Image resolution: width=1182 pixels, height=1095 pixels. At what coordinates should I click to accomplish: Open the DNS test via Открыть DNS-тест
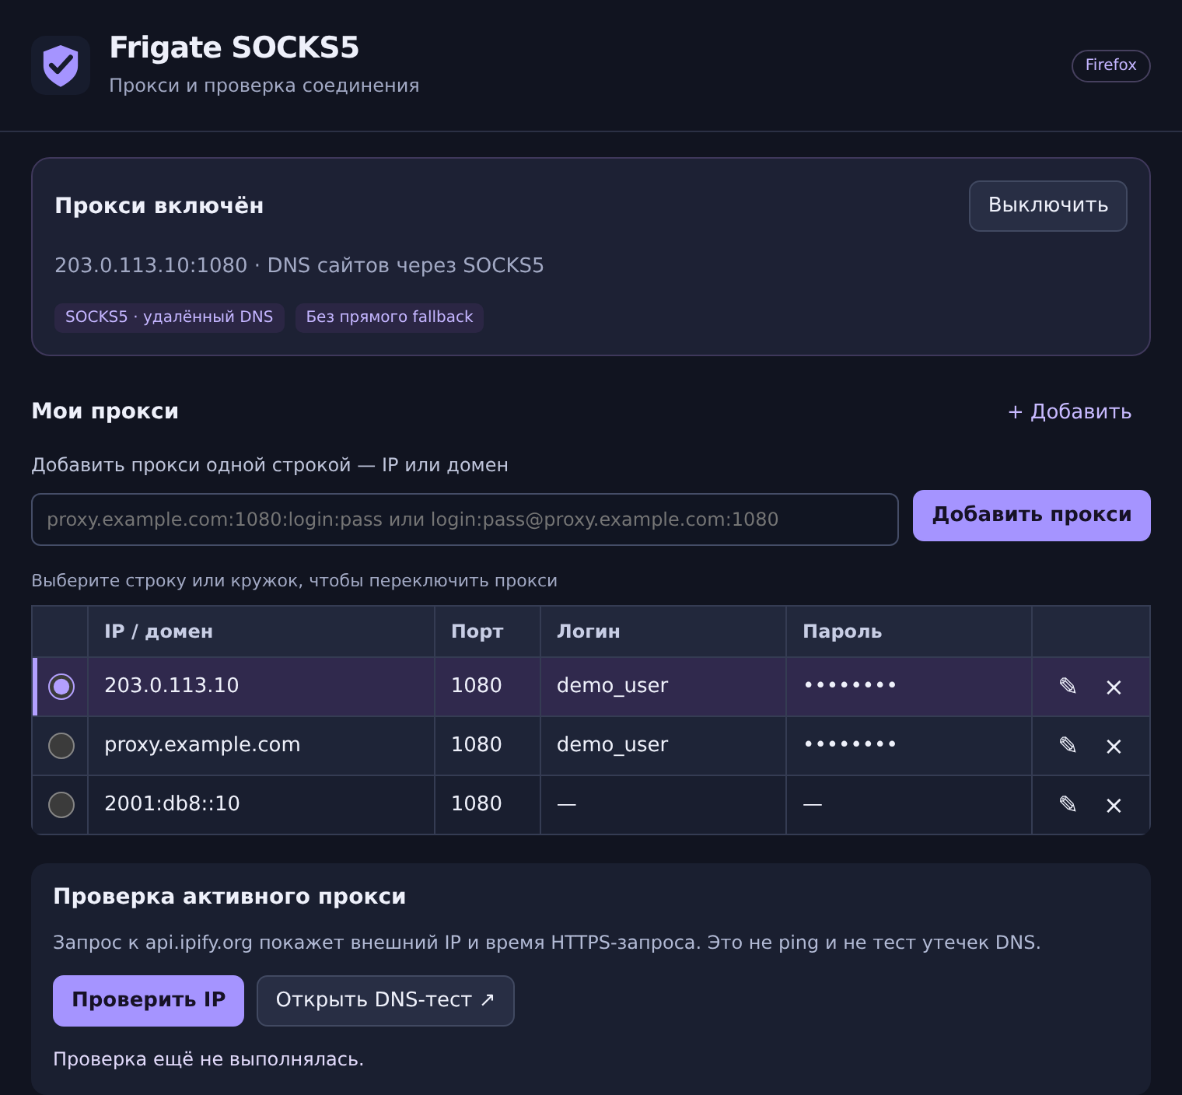coord(386,1001)
